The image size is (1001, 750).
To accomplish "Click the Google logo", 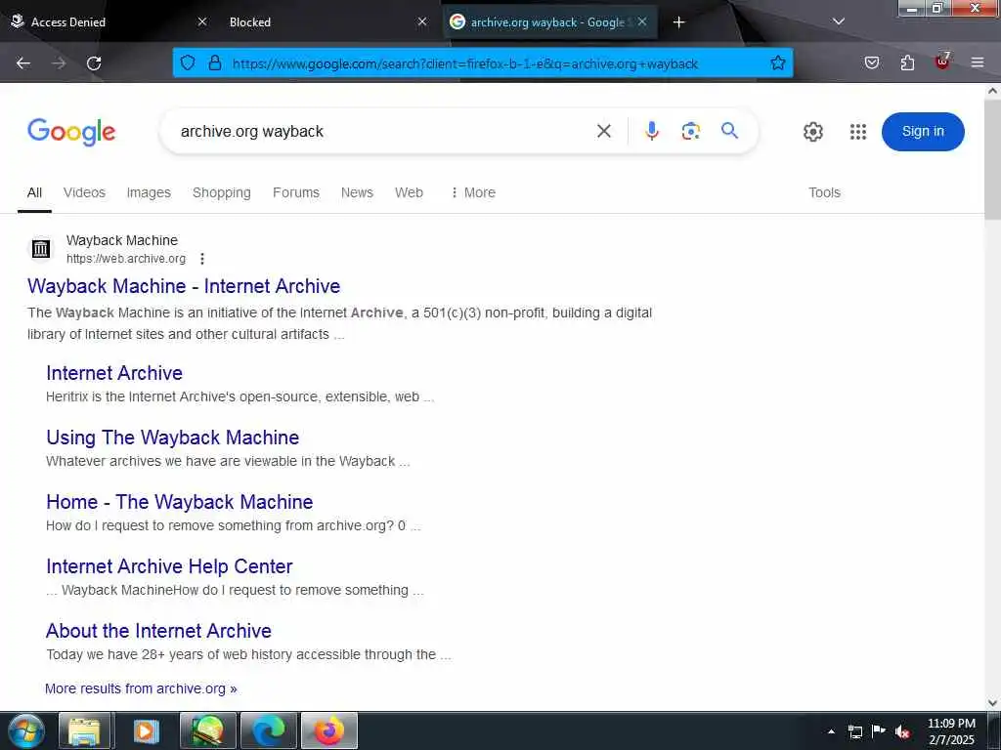I will (x=71, y=132).
